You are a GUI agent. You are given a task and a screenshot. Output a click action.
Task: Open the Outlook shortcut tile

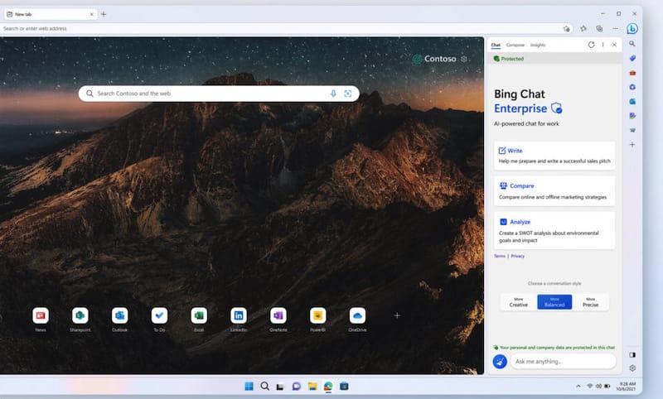point(119,315)
